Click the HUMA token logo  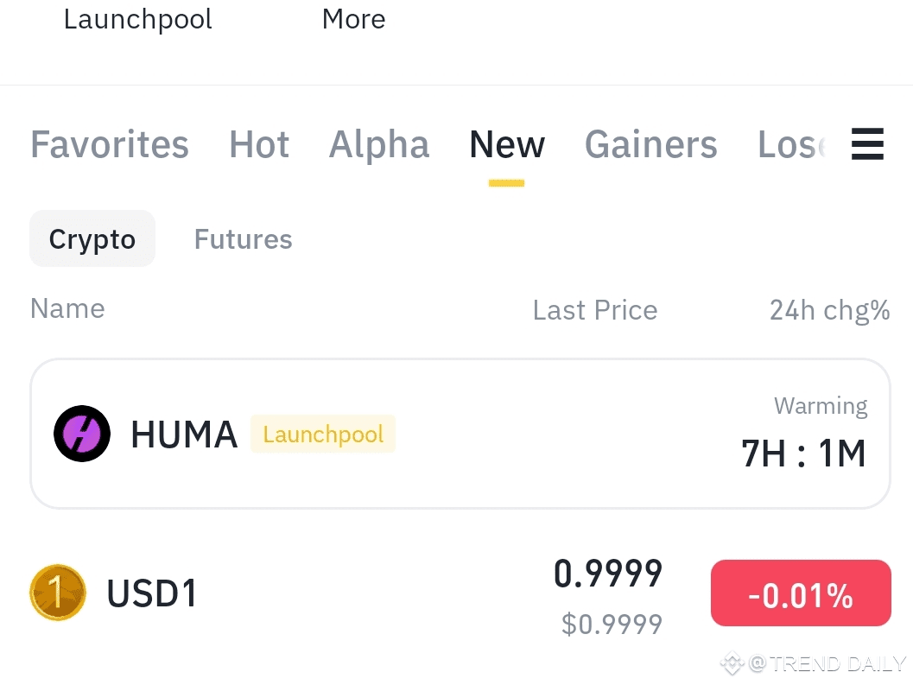81,434
